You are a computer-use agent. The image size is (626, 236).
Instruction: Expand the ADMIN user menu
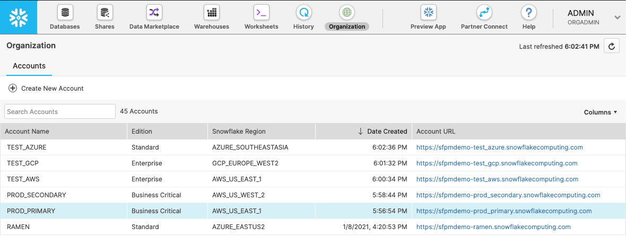tap(617, 18)
